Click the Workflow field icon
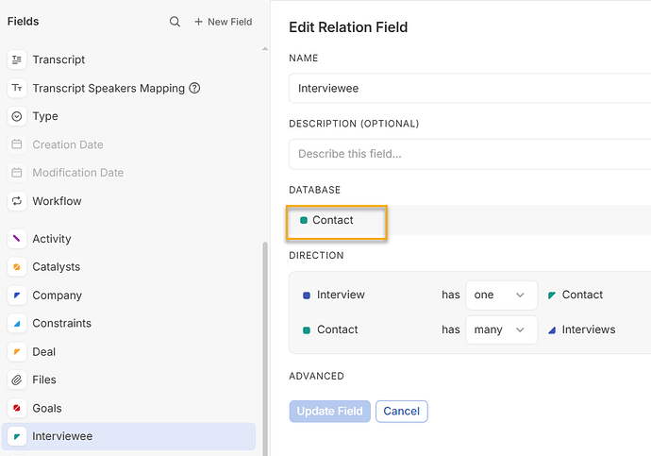651x456 pixels. pyautogui.click(x=17, y=201)
